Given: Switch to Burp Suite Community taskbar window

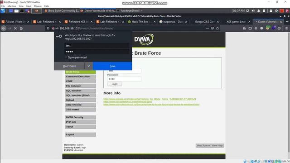Looking at the screenshot, I should click(x=62, y=11).
